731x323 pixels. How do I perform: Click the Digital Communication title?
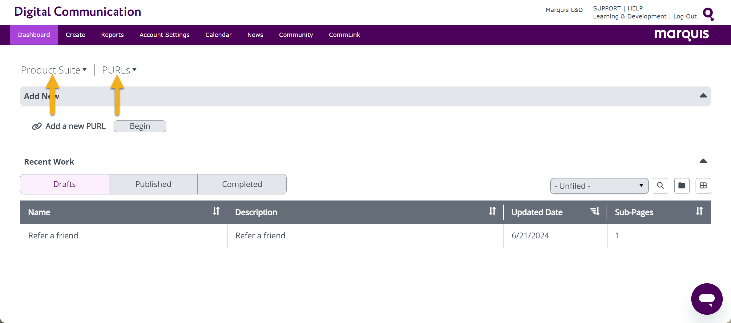tap(78, 12)
